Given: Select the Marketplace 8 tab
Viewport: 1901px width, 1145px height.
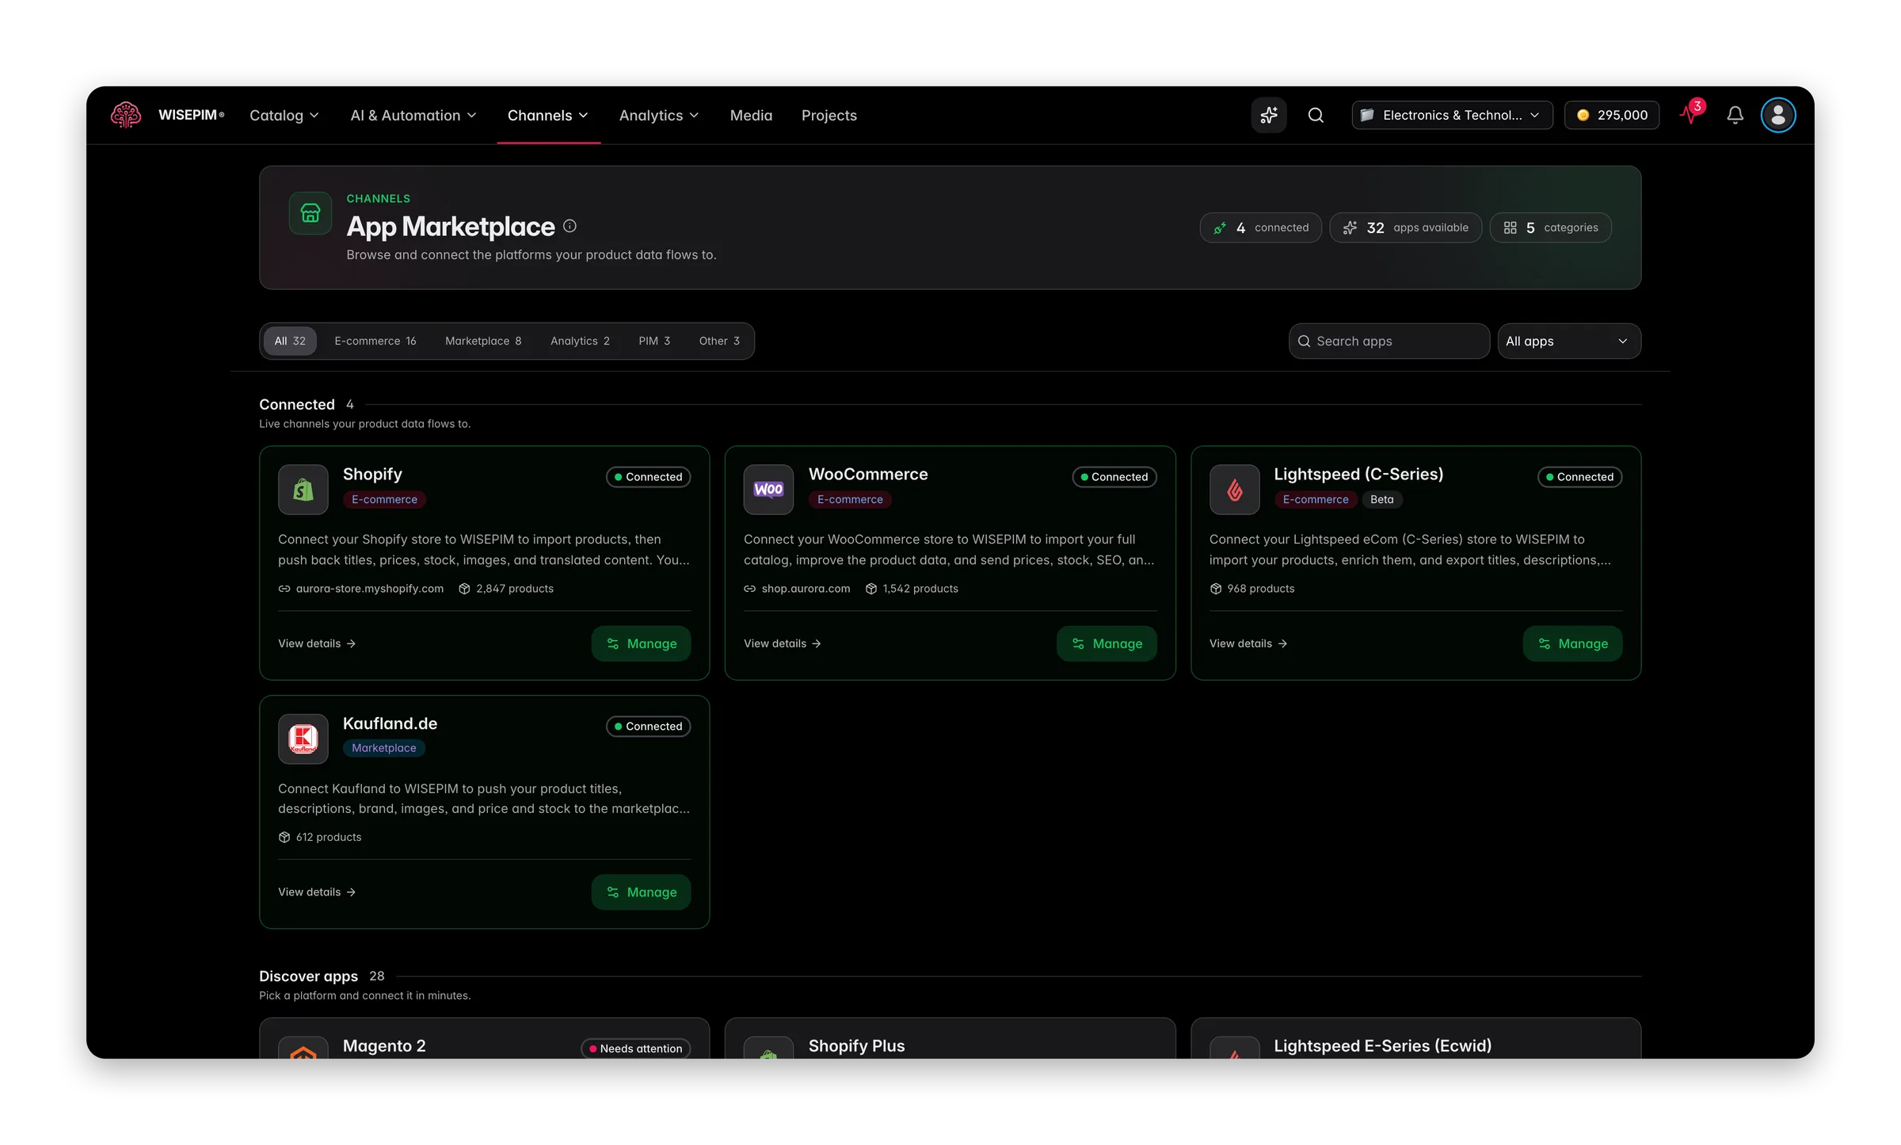Looking at the screenshot, I should point(483,341).
